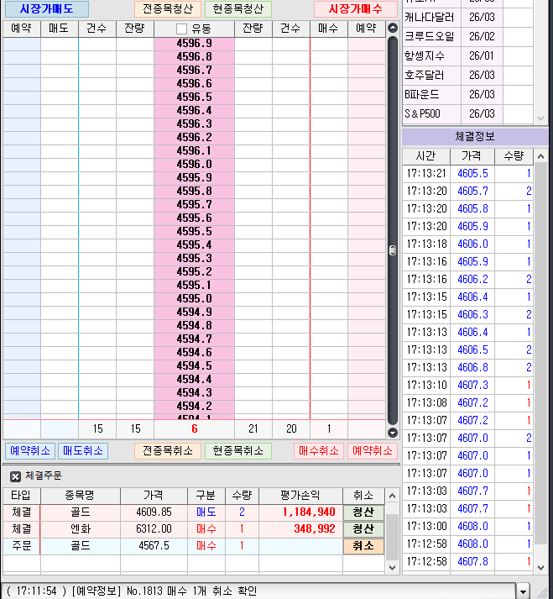This screenshot has width=553, height=599.
Task: Click the 시장가매도 button
Action: [x=46, y=9]
